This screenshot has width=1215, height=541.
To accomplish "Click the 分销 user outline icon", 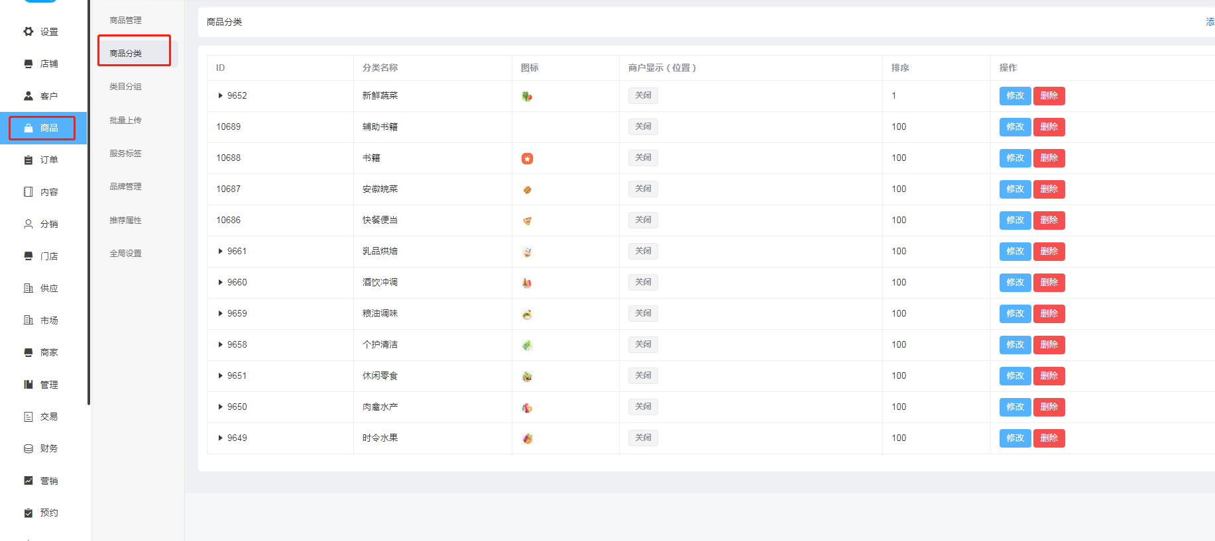I will click(x=29, y=224).
